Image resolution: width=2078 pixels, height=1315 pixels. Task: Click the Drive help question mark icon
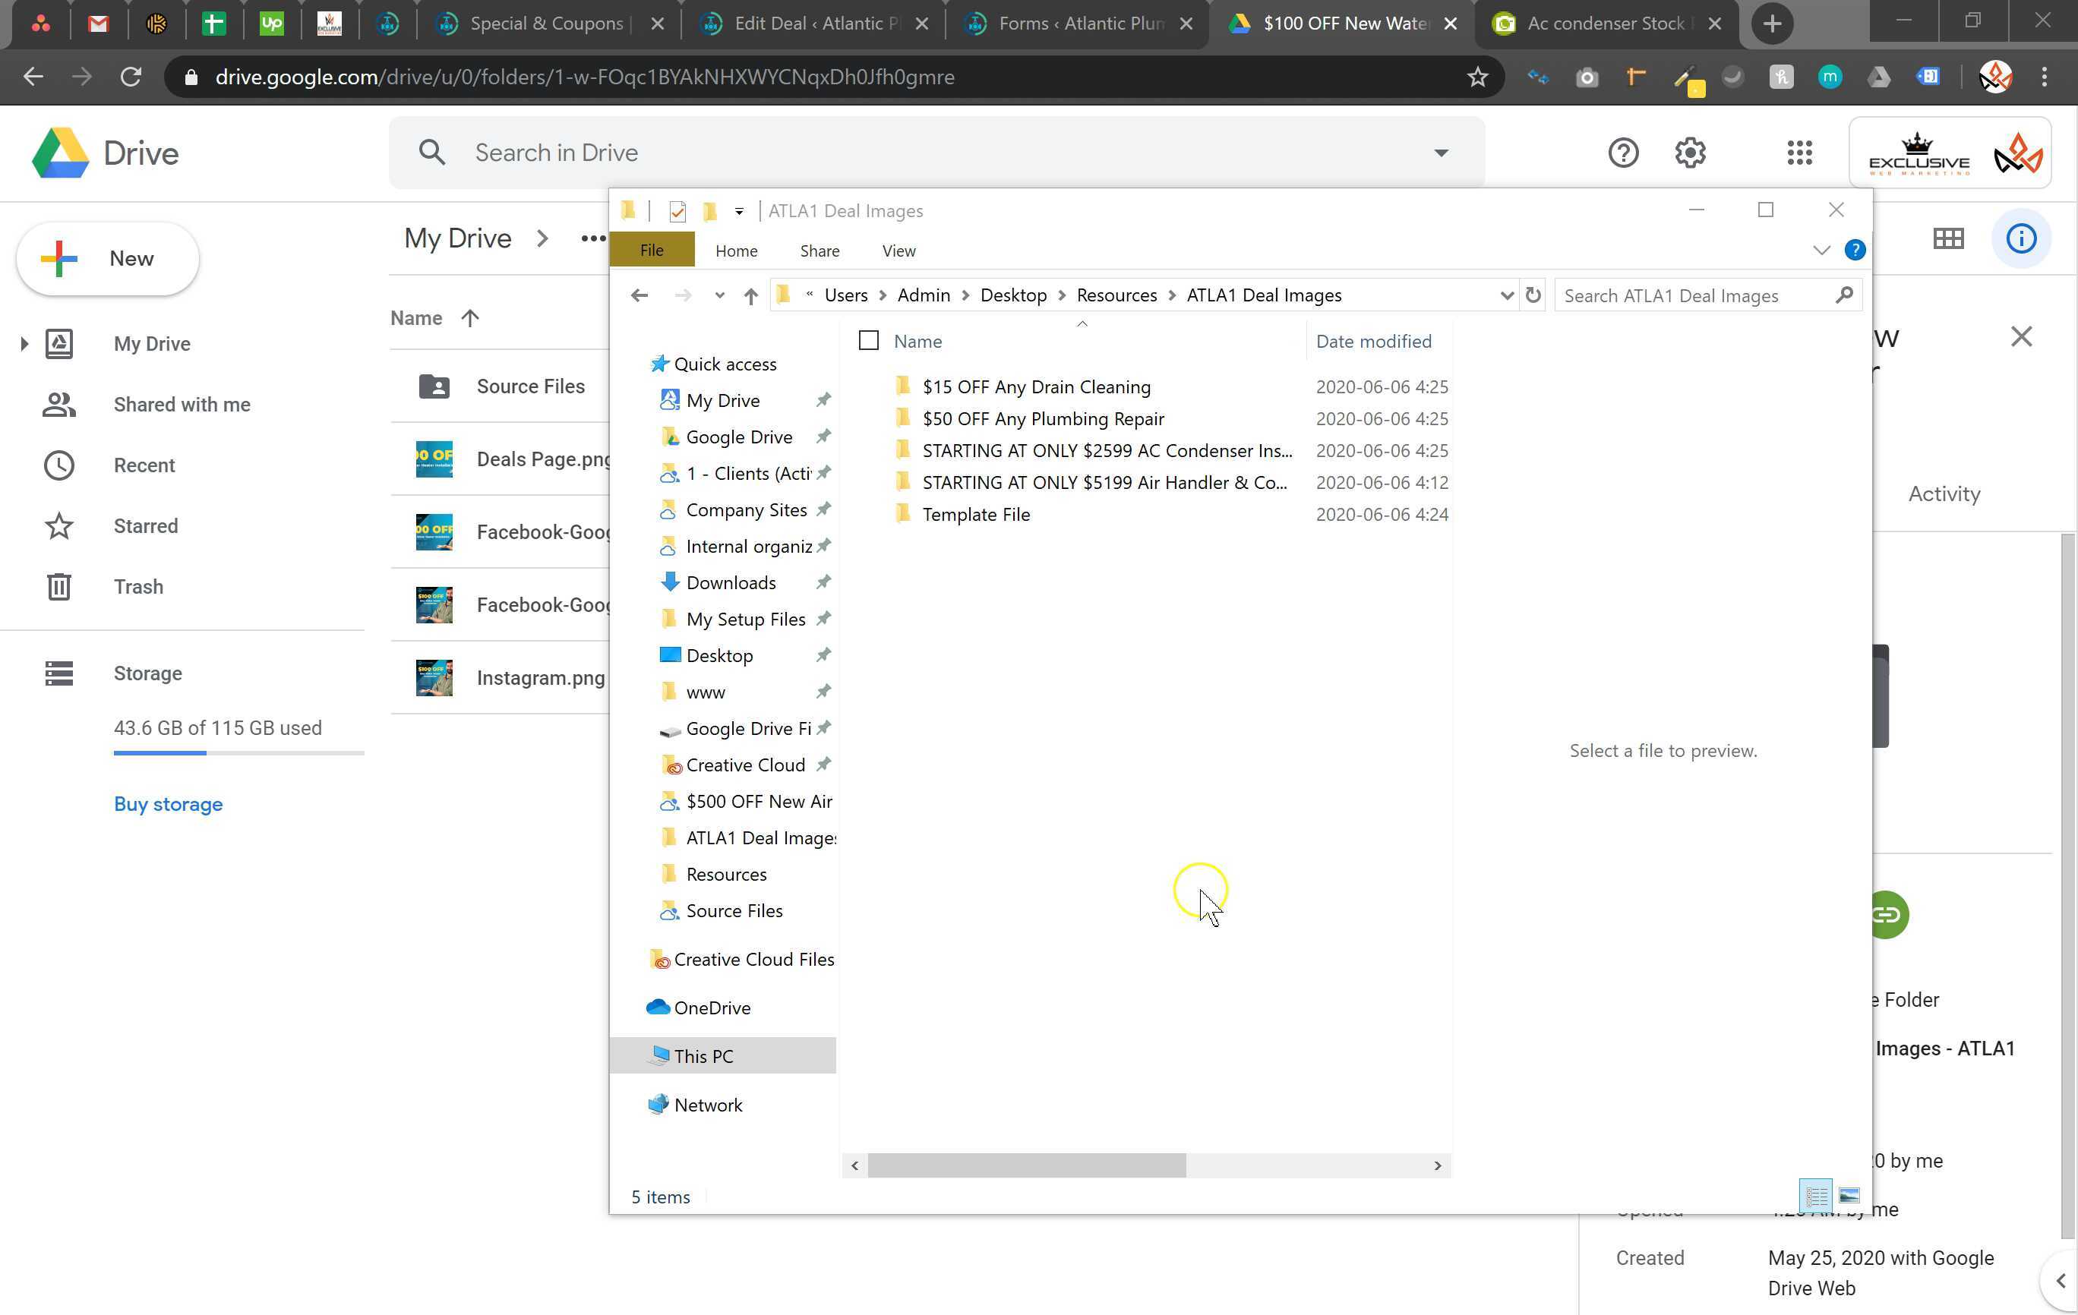(1622, 153)
